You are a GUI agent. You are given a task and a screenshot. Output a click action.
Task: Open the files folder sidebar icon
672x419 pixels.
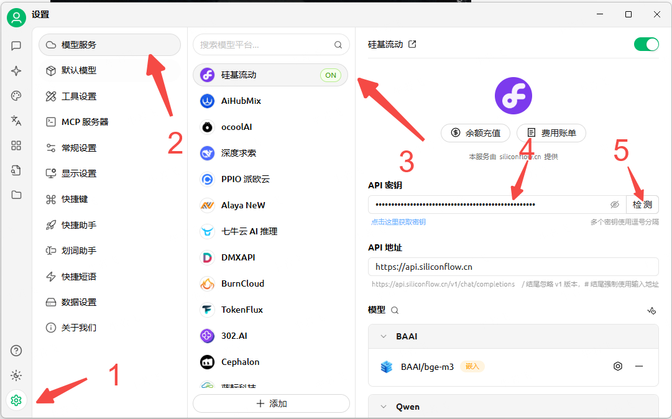click(16, 195)
